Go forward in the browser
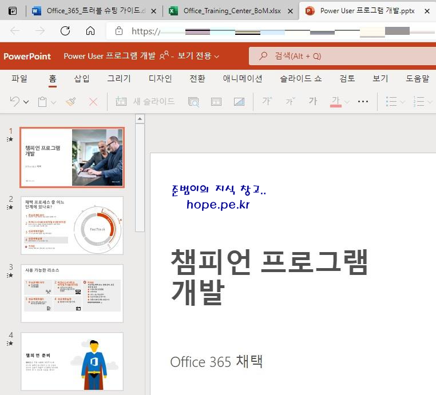The height and width of the screenshot is (395, 436). (x=40, y=31)
